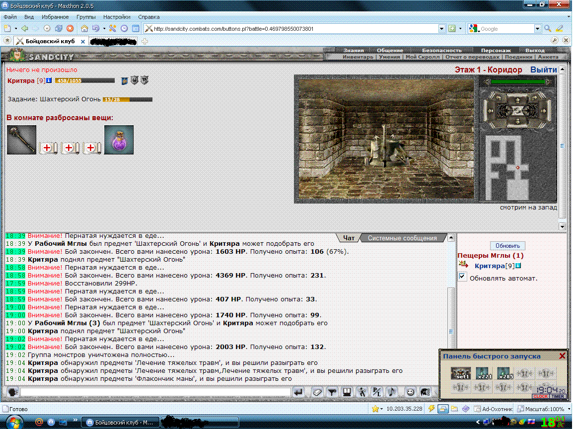The width and height of the screenshot is (578, 429).
Task: Click the smiley emoticon chat icon
Action: coord(410,392)
